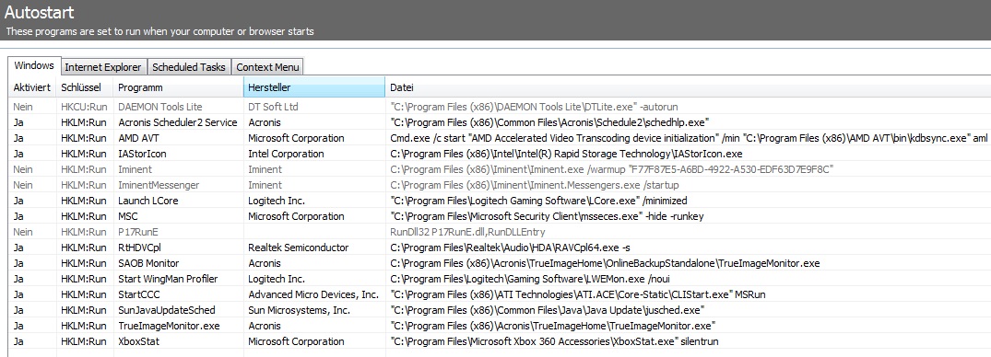Image resolution: width=991 pixels, height=357 pixels.
Task: Select the Acronis Scheduler2 Service entry
Action: click(178, 122)
